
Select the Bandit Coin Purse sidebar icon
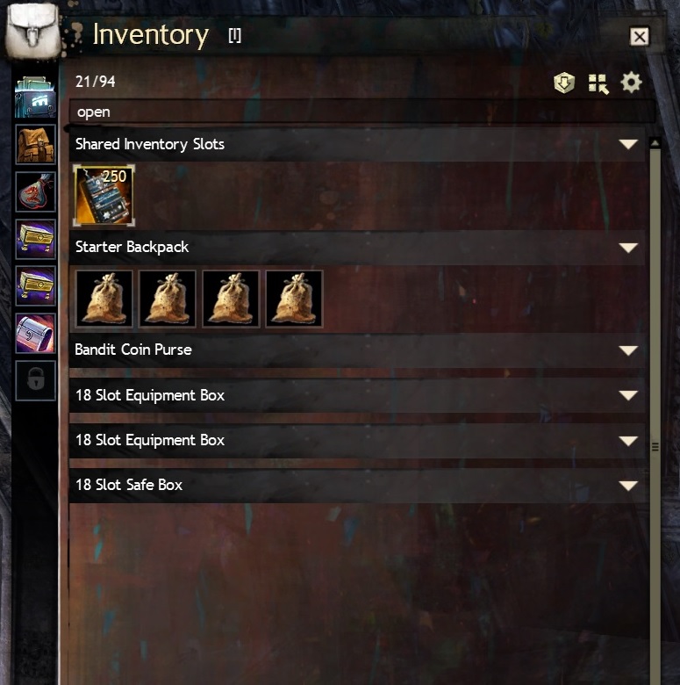(x=35, y=191)
